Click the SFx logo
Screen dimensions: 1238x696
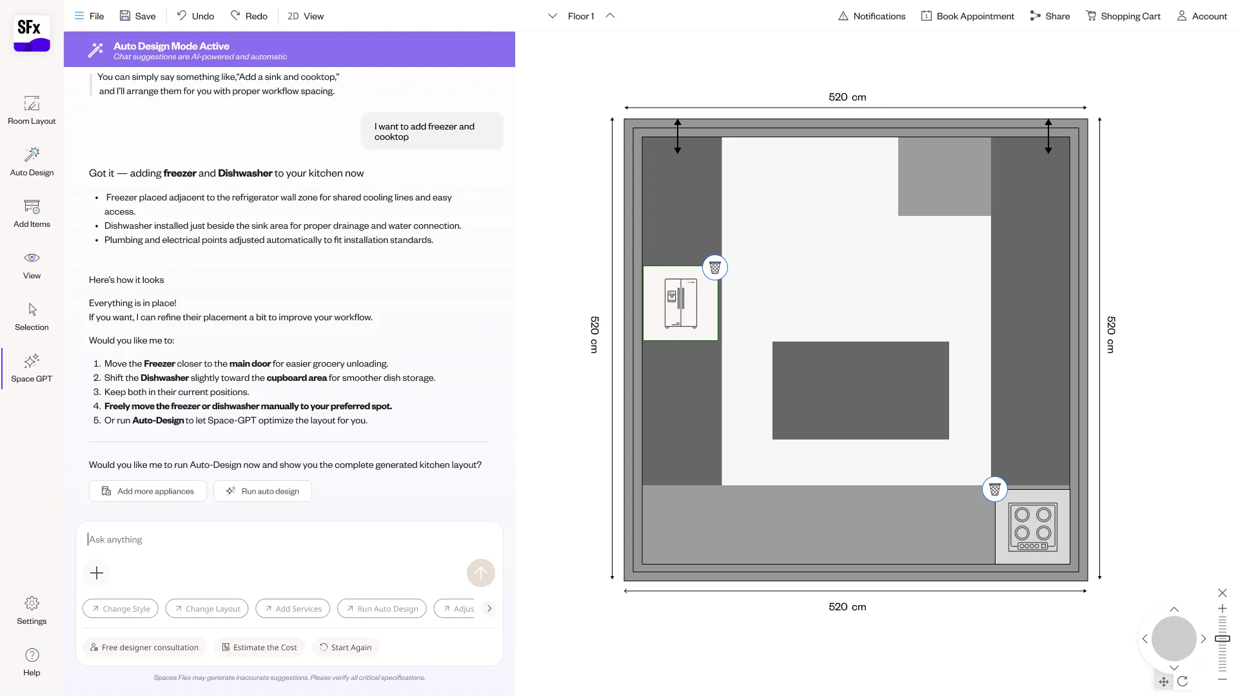[x=32, y=34]
